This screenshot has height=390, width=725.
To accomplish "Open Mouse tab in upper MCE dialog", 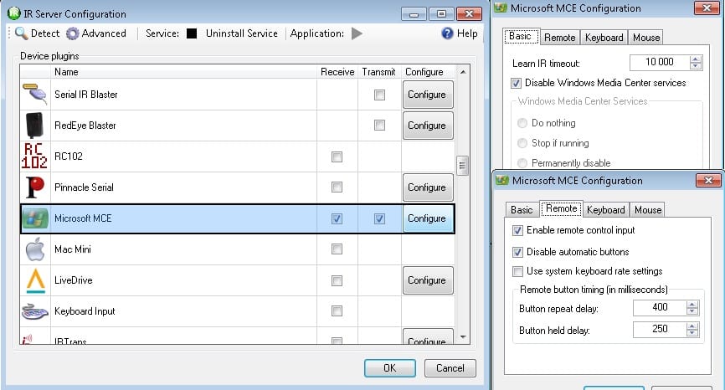I will 646,38.
